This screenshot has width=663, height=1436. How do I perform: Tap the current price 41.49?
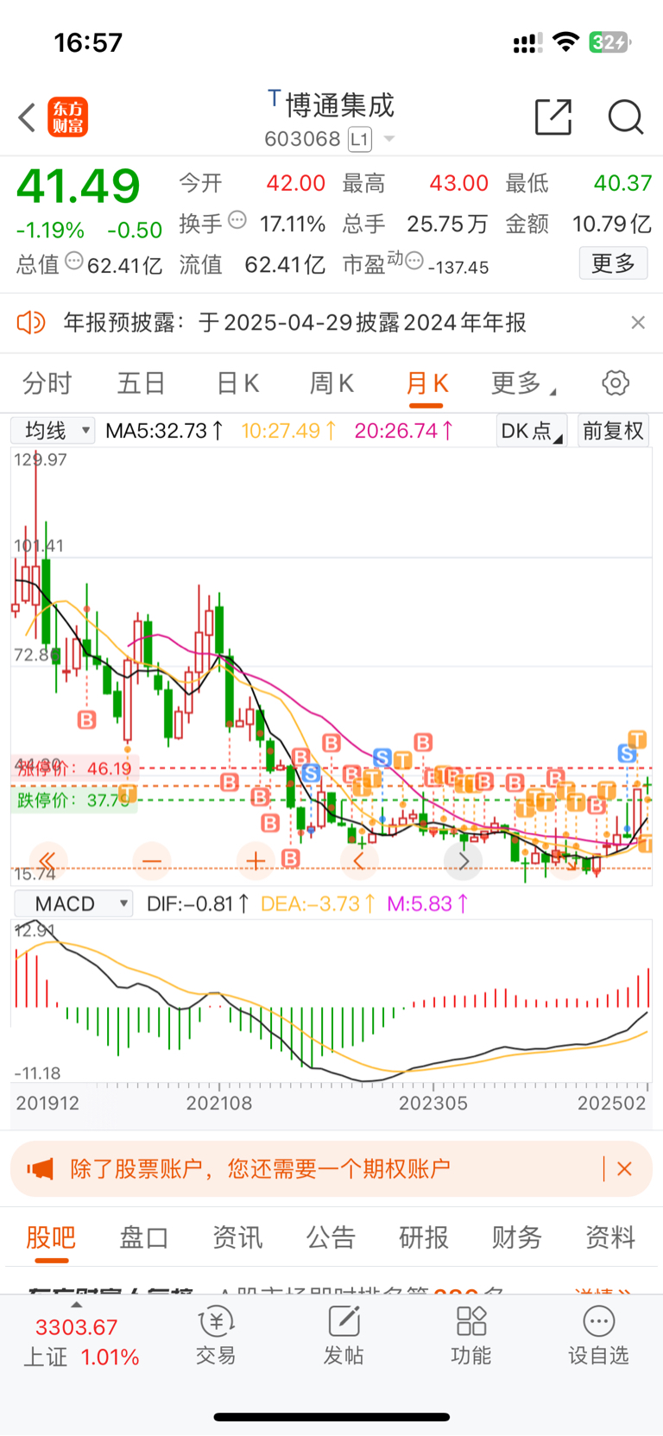(79, 186)
